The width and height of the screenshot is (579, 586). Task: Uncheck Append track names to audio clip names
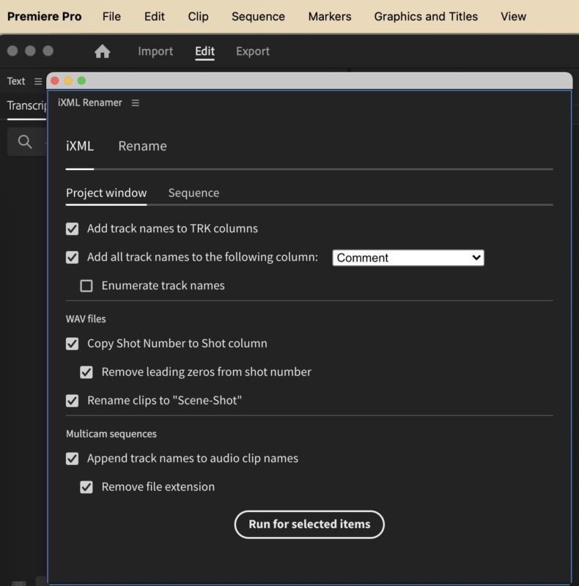pos(72,459)
